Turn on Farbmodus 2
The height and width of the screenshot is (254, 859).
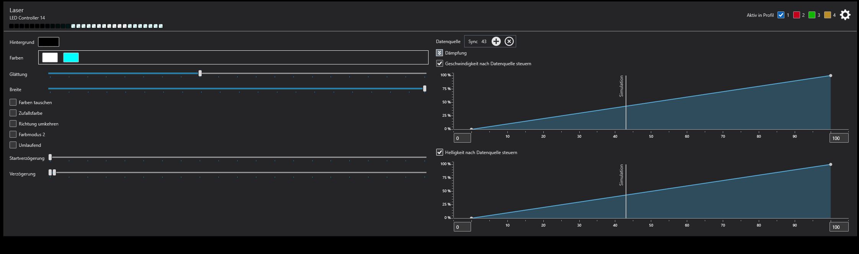coord(13,135)
